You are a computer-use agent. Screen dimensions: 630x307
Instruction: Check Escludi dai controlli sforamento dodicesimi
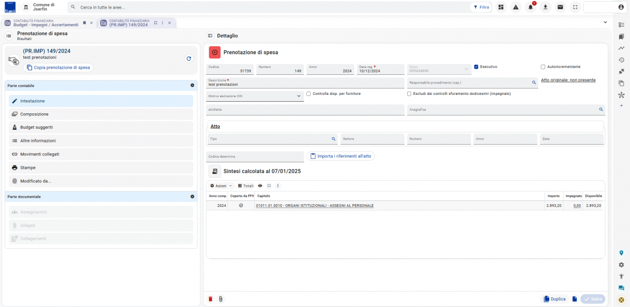409,94
